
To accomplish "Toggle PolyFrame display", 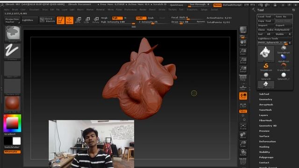I will pyautogui.click(x=243, y=161).
